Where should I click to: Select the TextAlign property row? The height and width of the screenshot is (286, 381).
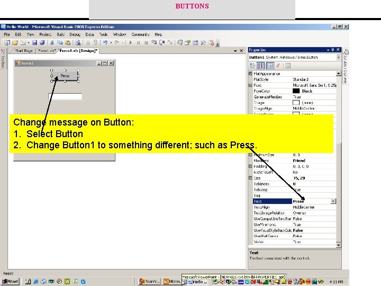295,207
